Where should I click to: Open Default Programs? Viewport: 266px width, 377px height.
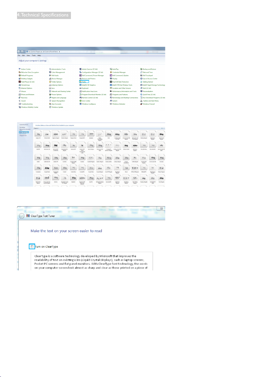point(26,76)
